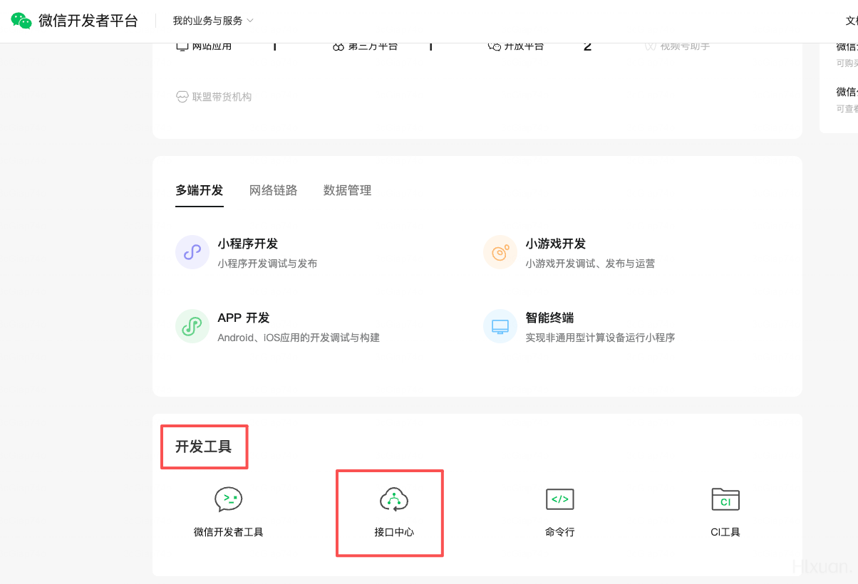
Task: Open the 小程序开发 heading
Action: tap(248, 244)
